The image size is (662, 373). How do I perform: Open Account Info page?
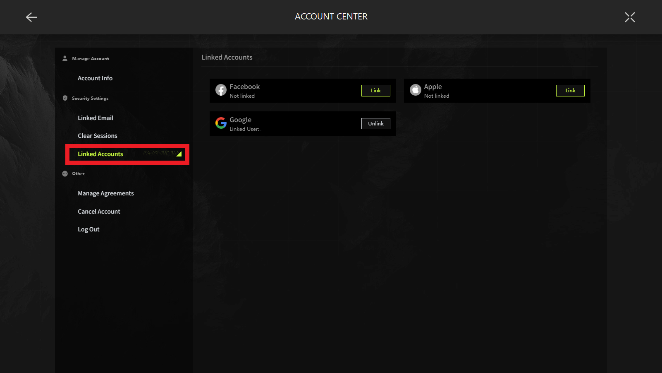click(95, 78)
